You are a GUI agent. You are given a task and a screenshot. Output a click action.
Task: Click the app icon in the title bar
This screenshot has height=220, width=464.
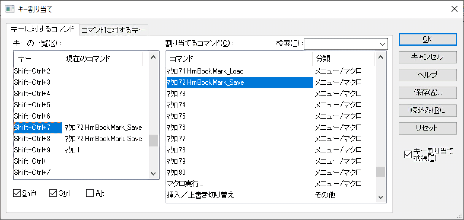(x=10, y=9)
